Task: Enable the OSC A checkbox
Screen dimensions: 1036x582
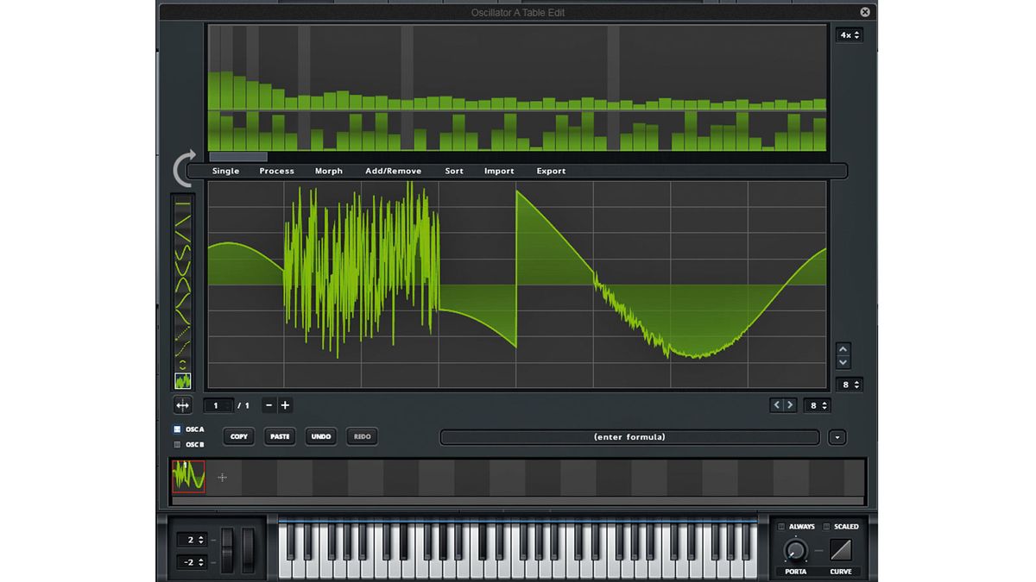Action: pos(178,429)
